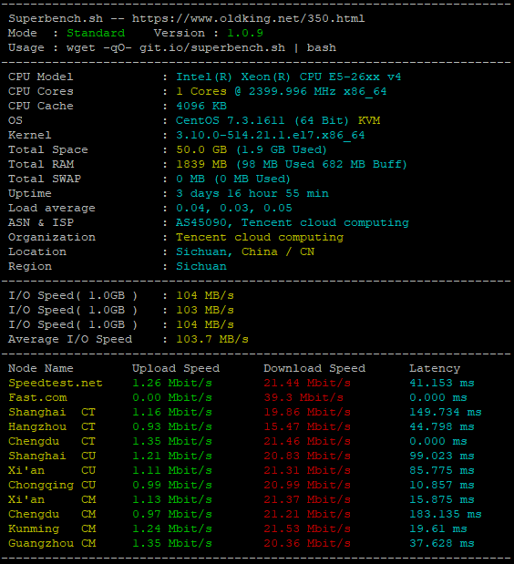This screenshot has width=514, height=564.
Task: Click Guangzhou CM upload speed value
Action: click(x=172, y=543)
